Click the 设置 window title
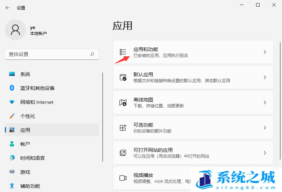The height and width of the screenshot is (192, 282). (21, 8)
